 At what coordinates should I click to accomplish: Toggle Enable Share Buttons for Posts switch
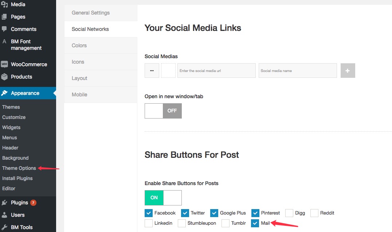[163, 198]
